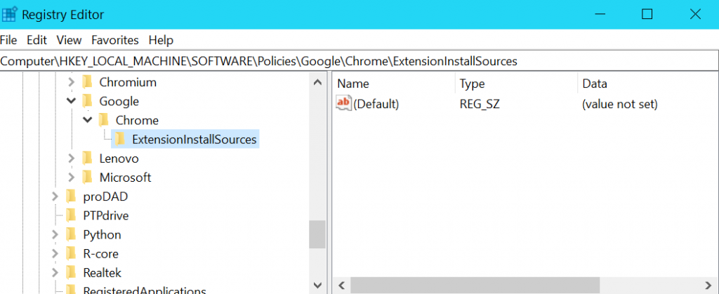Open the View menu

tap(69, 40)
